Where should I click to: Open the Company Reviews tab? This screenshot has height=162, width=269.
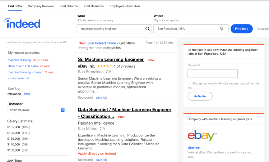[x=41, y=6]
